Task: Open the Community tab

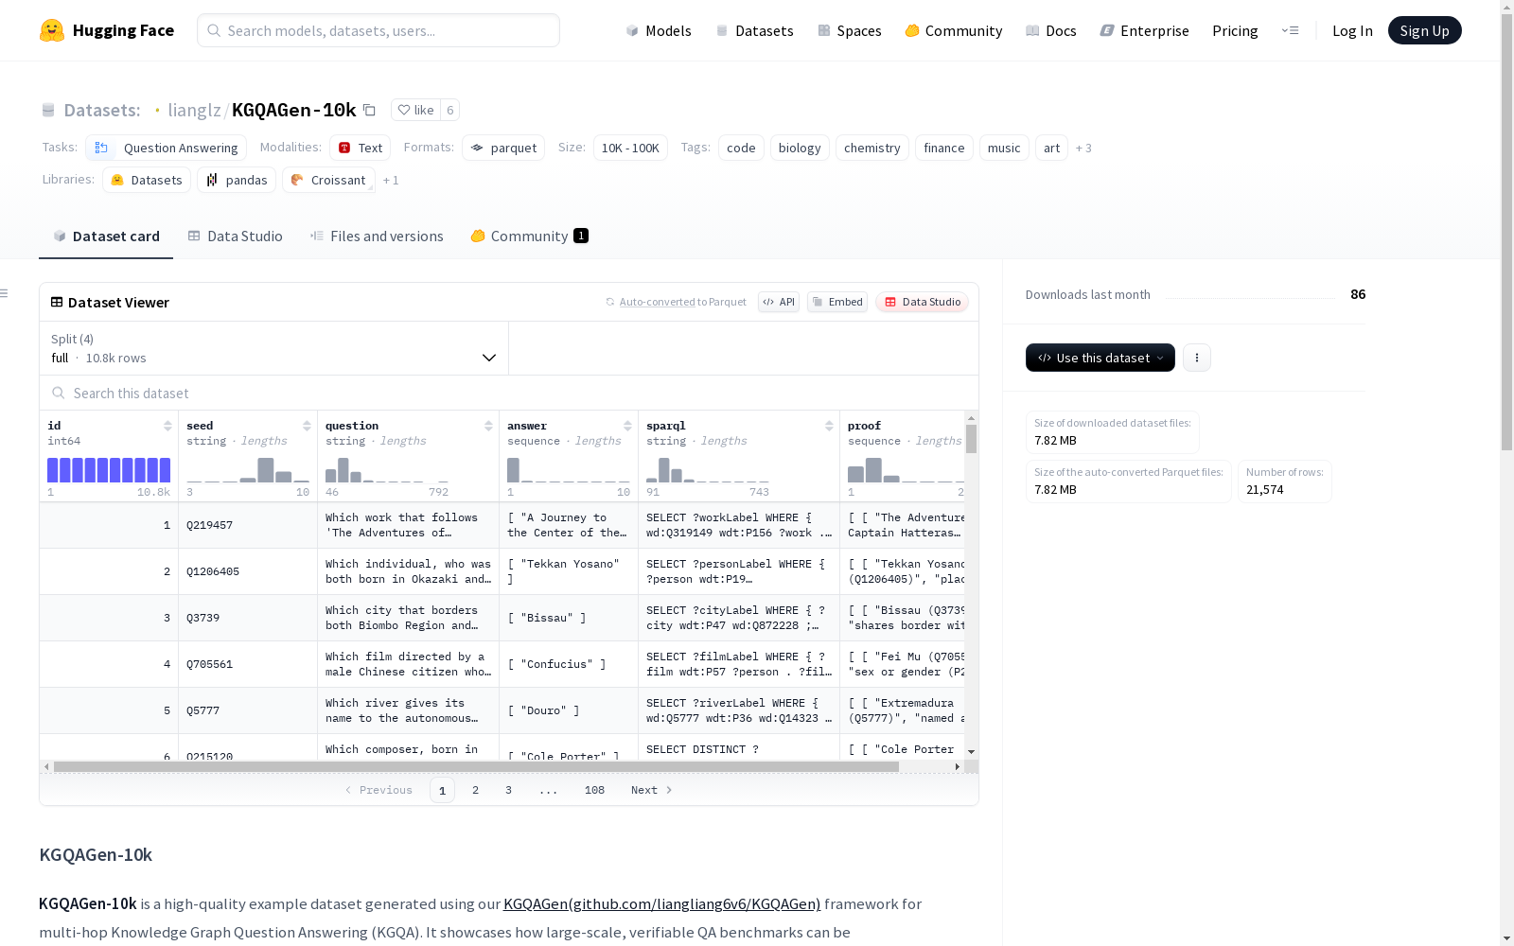Action: point(529,236)
